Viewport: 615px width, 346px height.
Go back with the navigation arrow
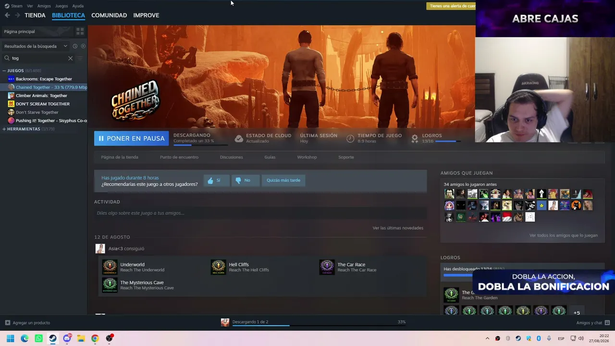point(7,15)
